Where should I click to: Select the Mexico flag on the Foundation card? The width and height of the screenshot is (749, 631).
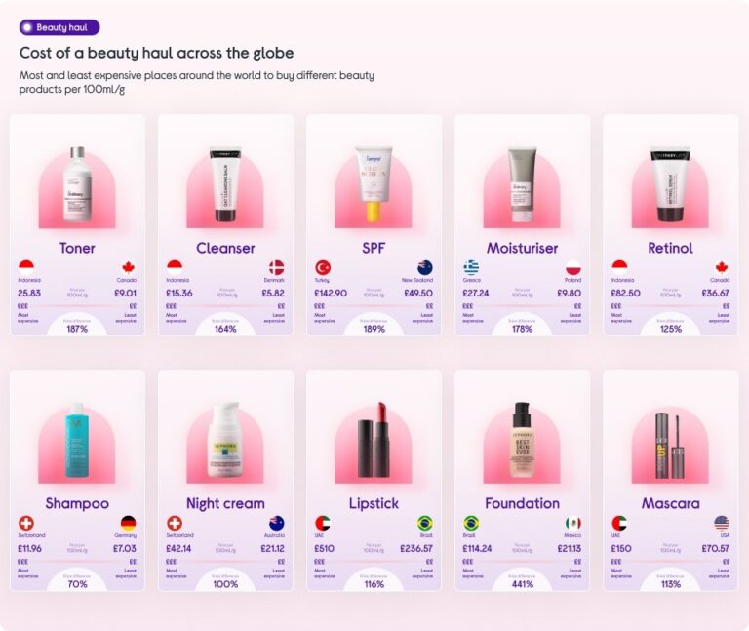tap(573, 523)
